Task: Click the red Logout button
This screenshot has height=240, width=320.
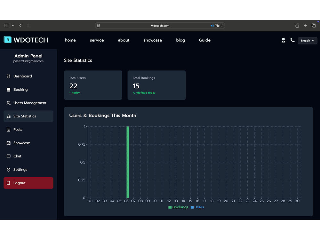Action: 28,183
